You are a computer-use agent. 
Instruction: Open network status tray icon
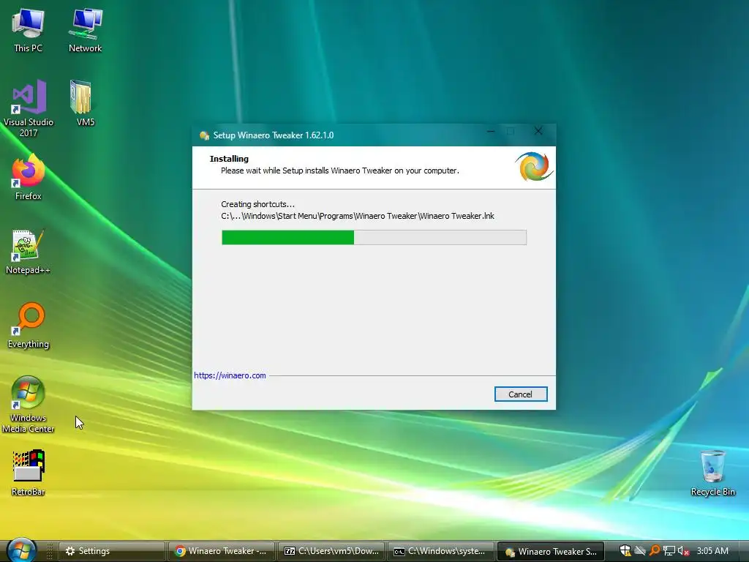[x=669, y=551]
